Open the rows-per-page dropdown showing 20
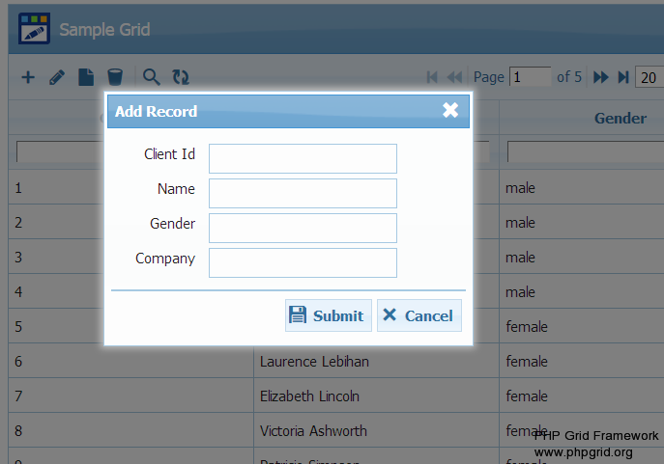The width and height of the screenshot is (664, 464). [x=649, y=78]
